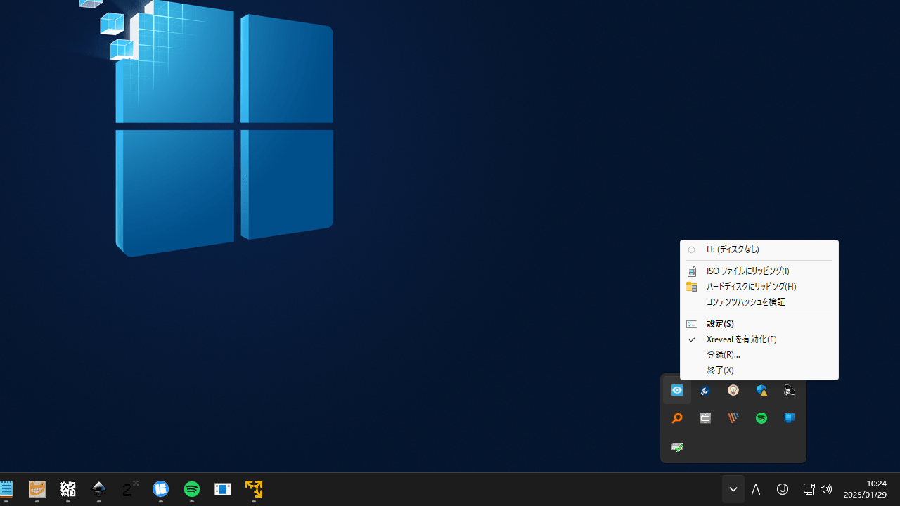The height and width of the screenshot is (506, 900).
Task: Click the printer with green check tray icon
Action: tap(677, 447)
